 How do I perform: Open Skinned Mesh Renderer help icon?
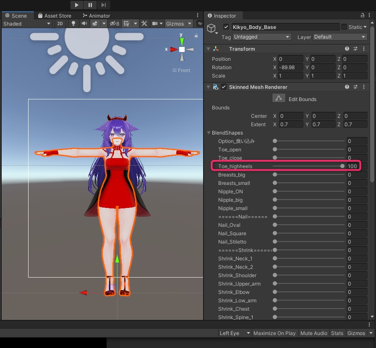pos(347,87)
